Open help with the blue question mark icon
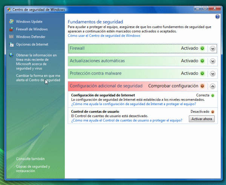The width and height of the screenshot is (226, 185). coord(217,17)
